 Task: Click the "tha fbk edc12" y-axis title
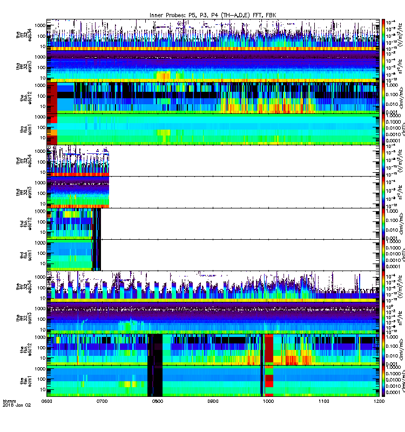click(26, 98)
